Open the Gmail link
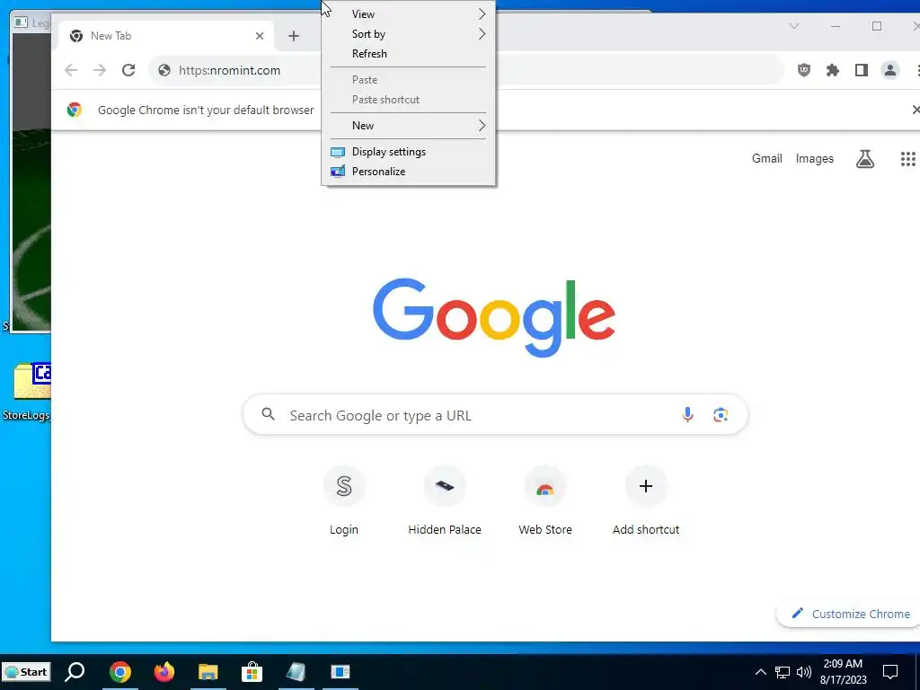The width and height of the screenshot is (920, 690). coord(767,158)
